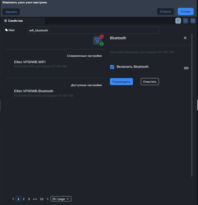Uncheck the Включить Bluetooth checkbox
The width and height of the screenshot is (198, 205).
click(112, 67)
